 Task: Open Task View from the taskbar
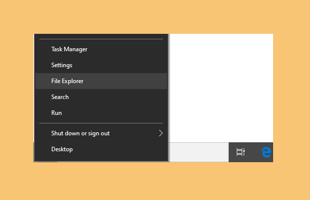(x=240, y=152)
